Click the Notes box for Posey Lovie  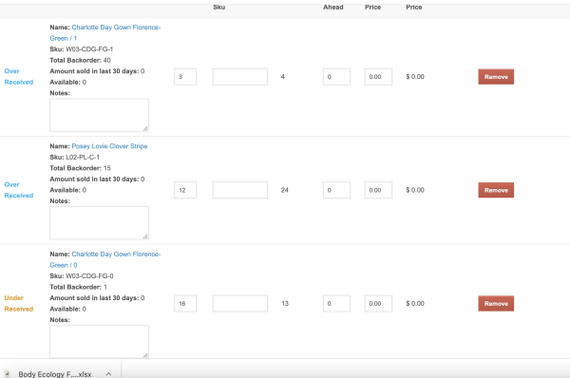(x=99, y=223)
